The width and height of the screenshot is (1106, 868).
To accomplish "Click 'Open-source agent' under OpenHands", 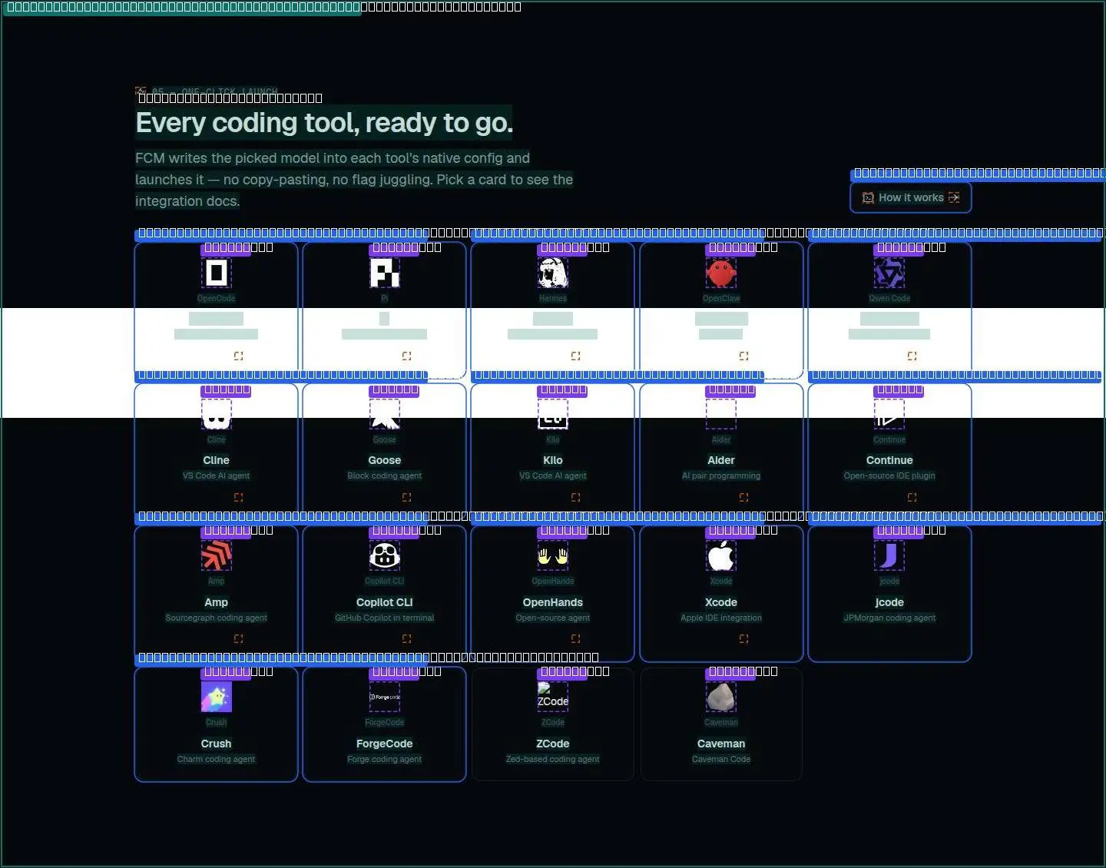I will (x=553, y=618).
